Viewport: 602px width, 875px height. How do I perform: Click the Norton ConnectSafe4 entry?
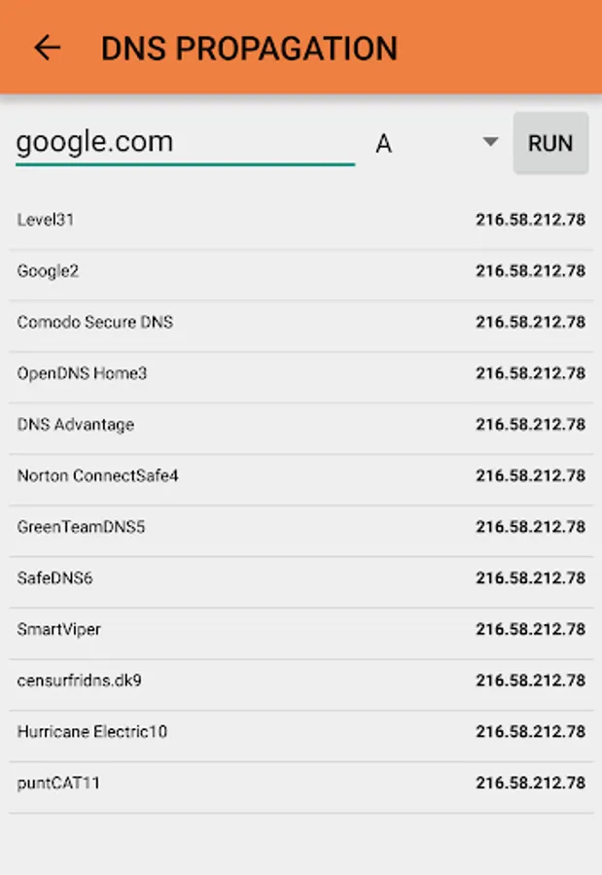tap(195, 475)
